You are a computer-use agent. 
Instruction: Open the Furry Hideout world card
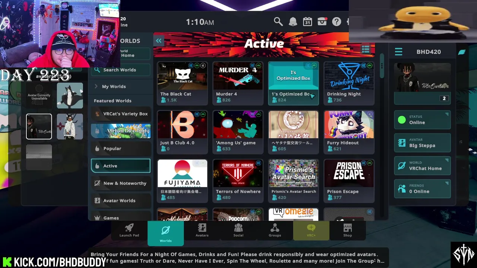349,132
